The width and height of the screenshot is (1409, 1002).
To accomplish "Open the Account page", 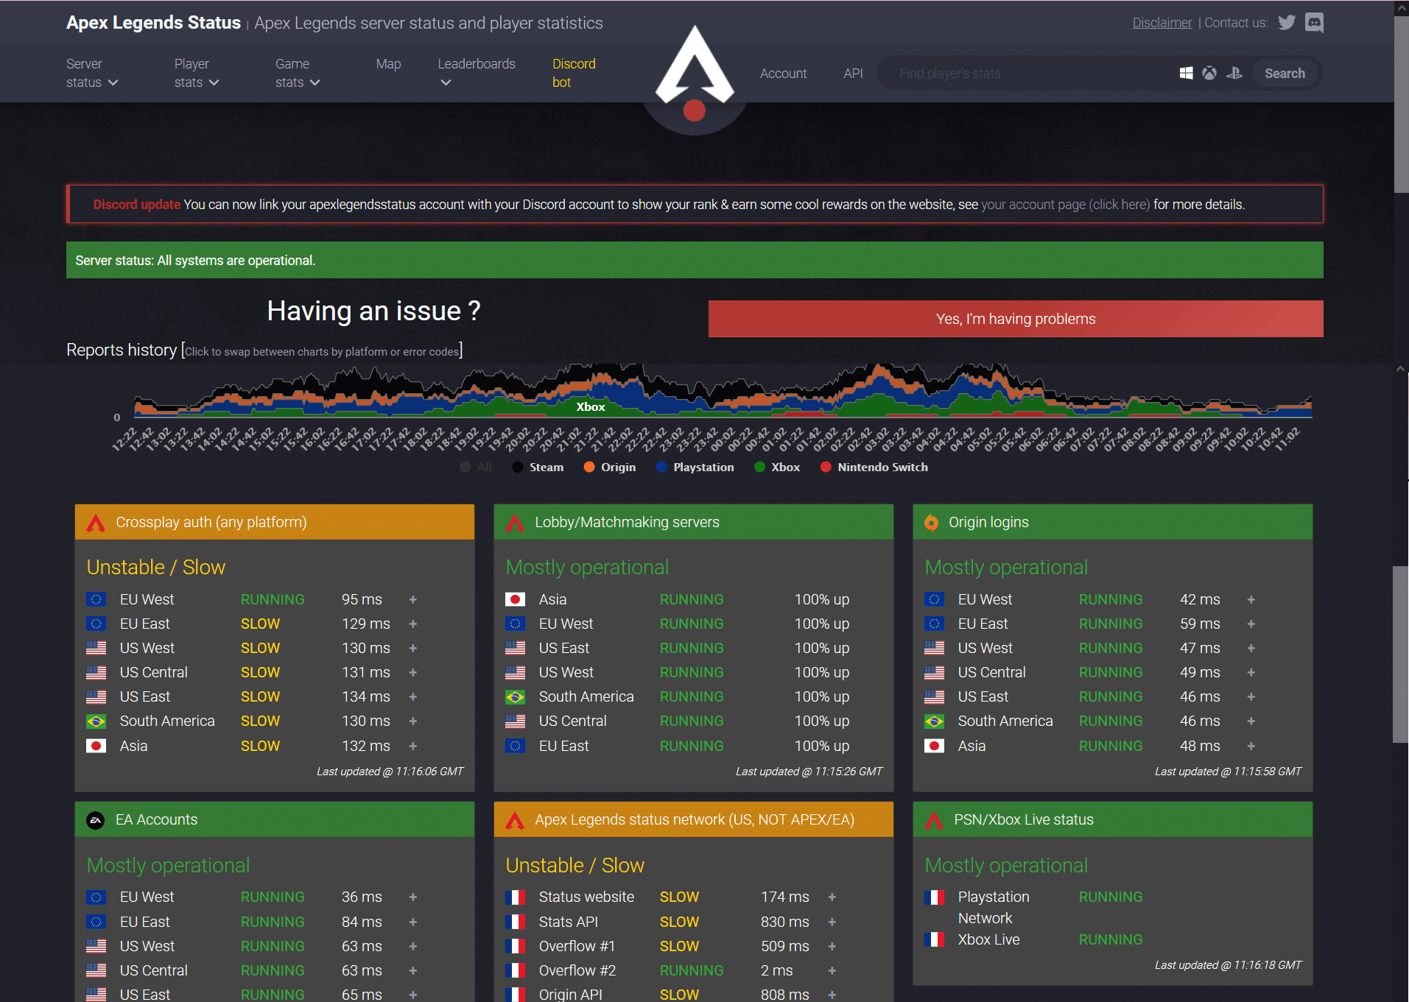I will click(x=783, y=74).
